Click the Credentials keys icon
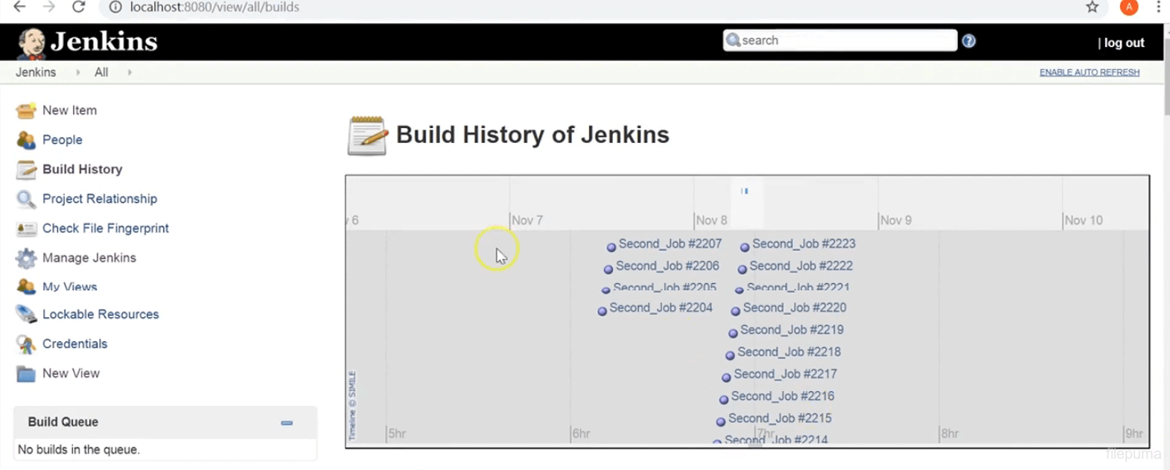Screen dimensions: 1170x470 (x=26, y=344)
